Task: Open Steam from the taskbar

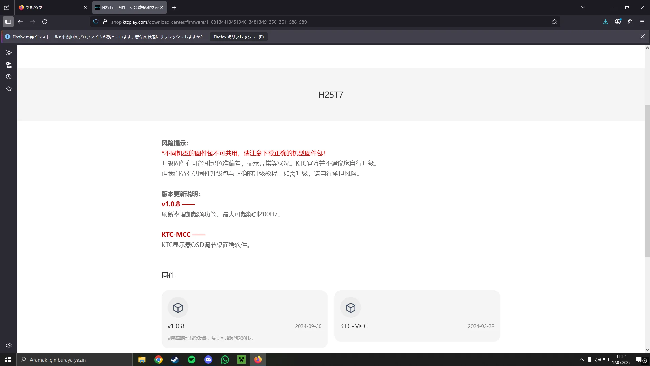Action: (x=175, y=360)
